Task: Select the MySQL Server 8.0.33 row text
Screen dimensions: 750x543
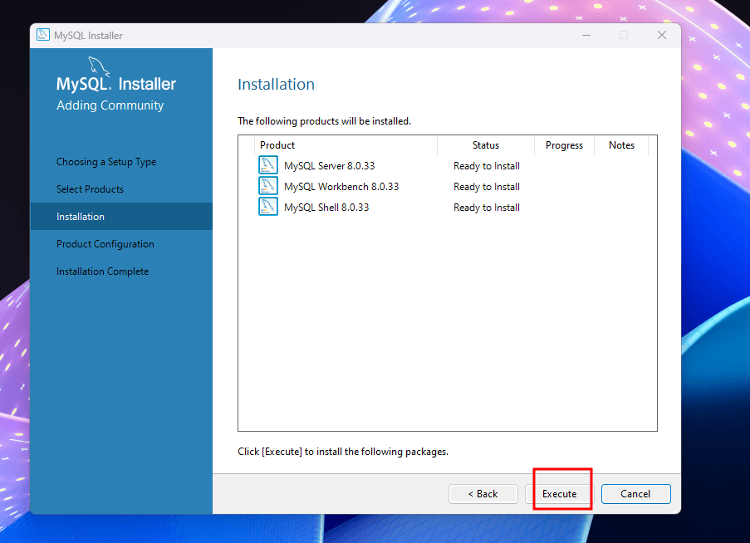Action: 330,166
